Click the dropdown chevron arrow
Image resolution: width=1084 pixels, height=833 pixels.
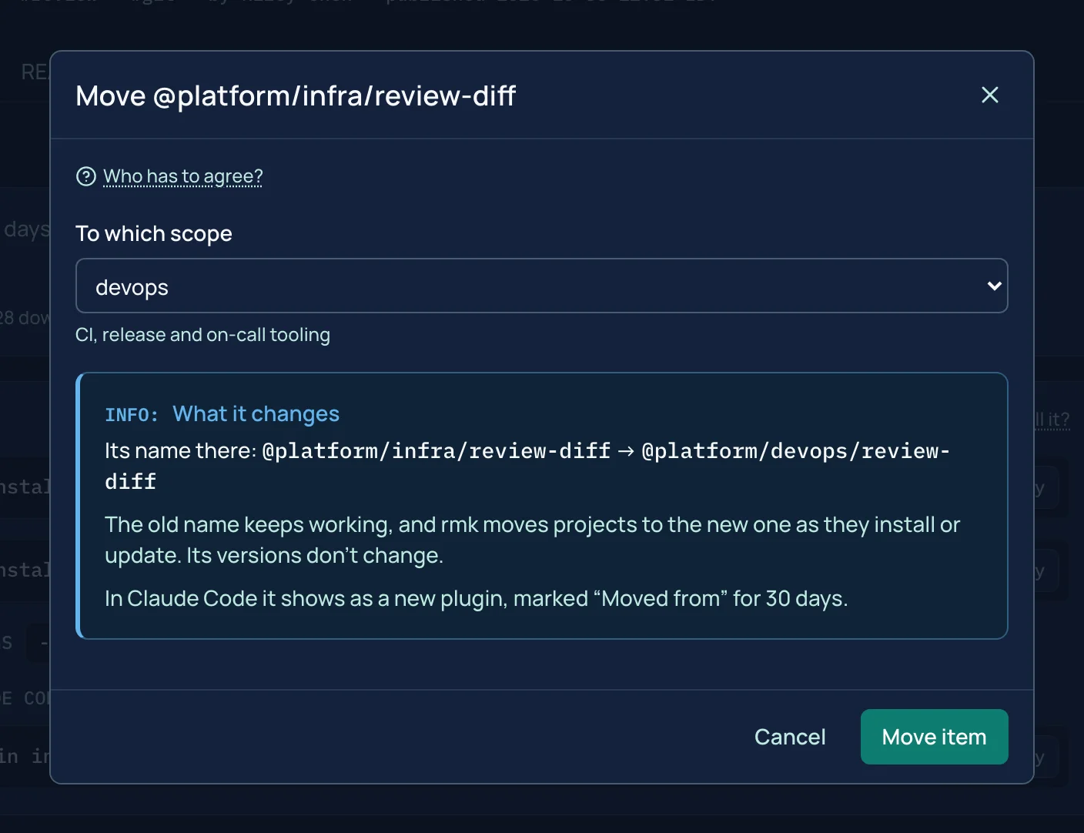994,286
